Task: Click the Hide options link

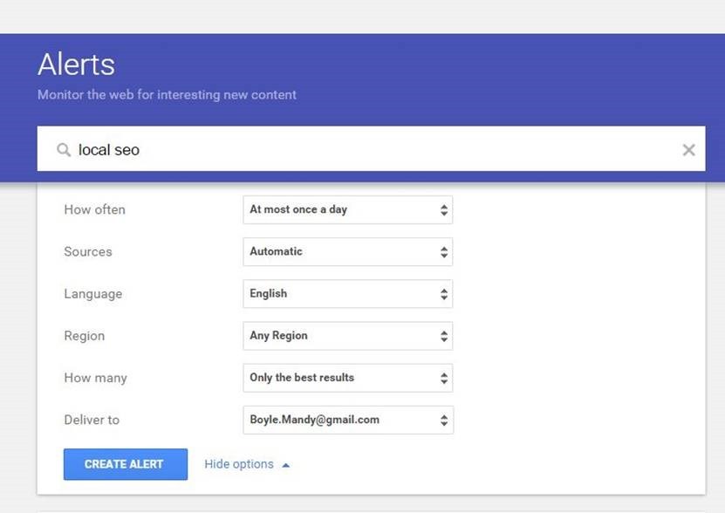Action: pyautogui.click(x=239, y=464)
